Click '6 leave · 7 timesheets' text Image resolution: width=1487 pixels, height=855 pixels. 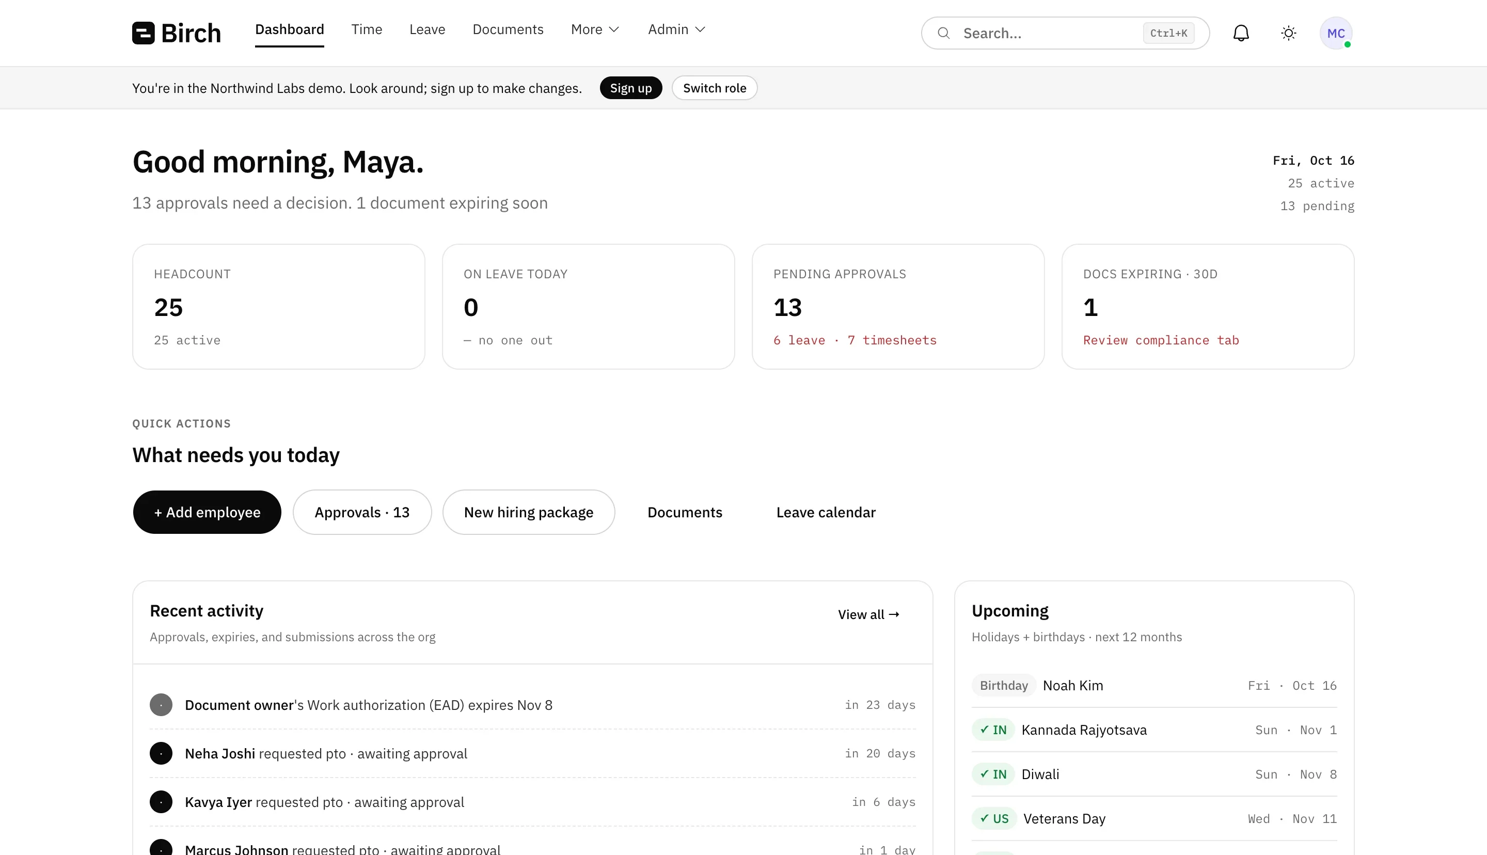coord(855,341)
